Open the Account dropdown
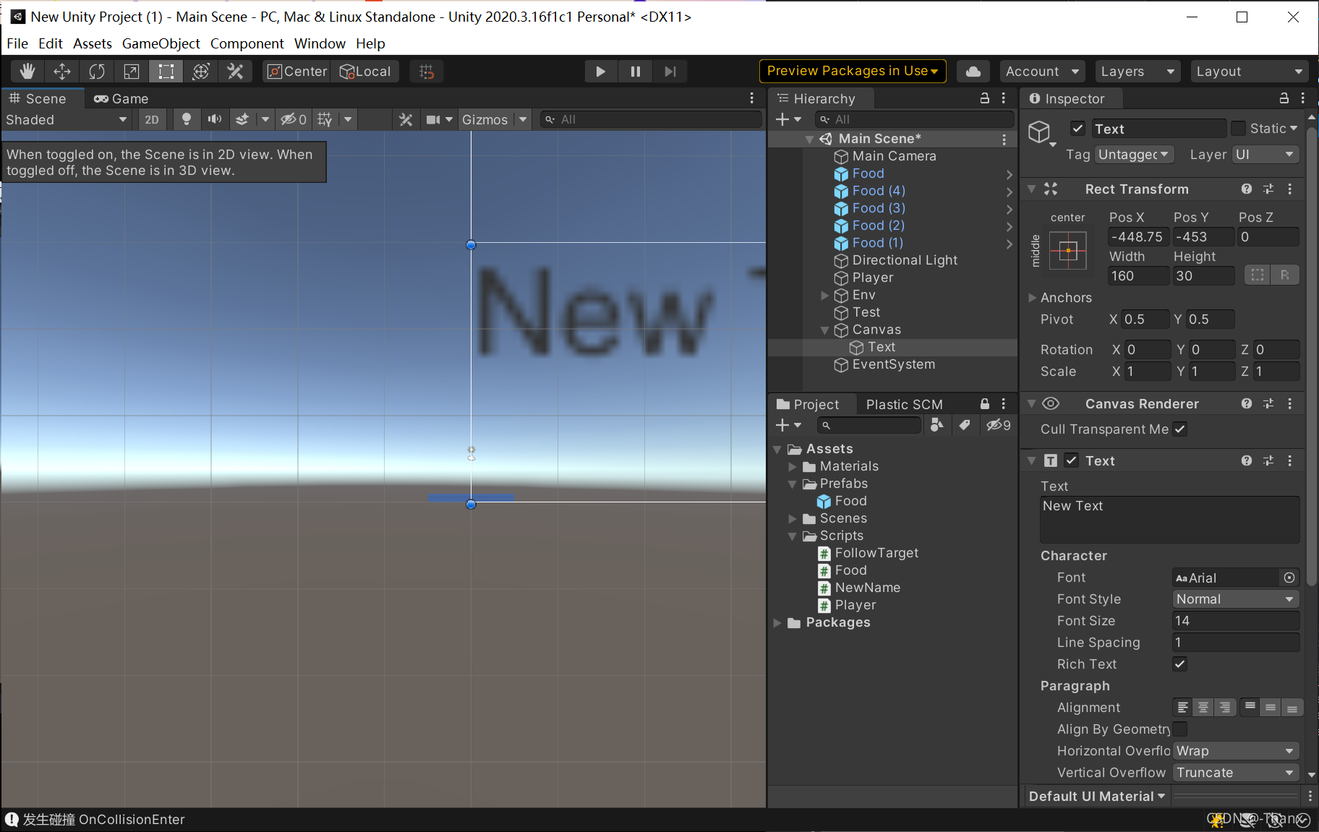Viewport: 1319px width, 832px height. [1042, 72]
